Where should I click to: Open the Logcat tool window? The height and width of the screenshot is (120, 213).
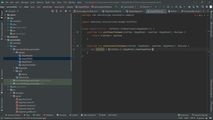pyautogui.click(x=74, y=115)
